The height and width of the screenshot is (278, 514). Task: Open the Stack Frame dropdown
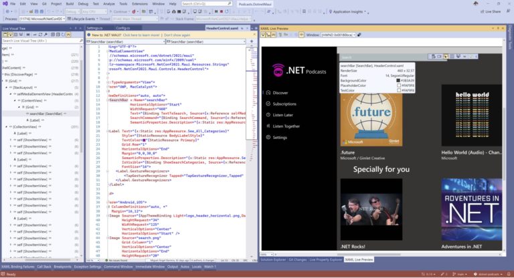click(224, 19)
